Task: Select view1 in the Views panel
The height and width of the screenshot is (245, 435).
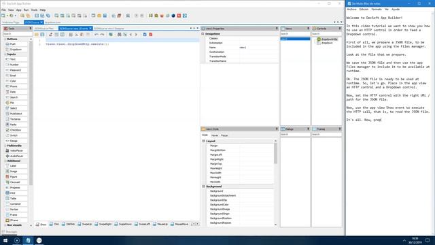Action: coord(295,39)
